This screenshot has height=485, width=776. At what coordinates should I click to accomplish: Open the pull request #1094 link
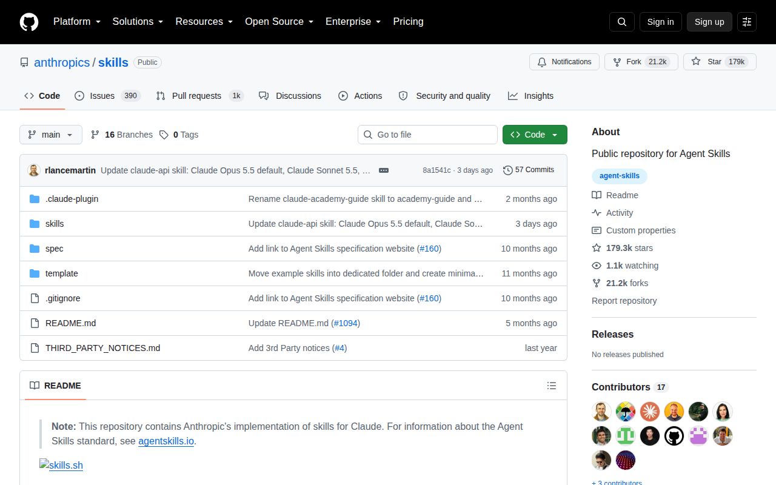(346, 323)
